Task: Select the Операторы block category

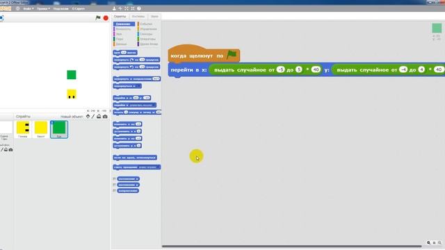Action: (148, 39)
